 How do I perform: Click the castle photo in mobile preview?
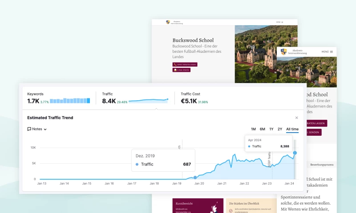[x=307, y=72]
